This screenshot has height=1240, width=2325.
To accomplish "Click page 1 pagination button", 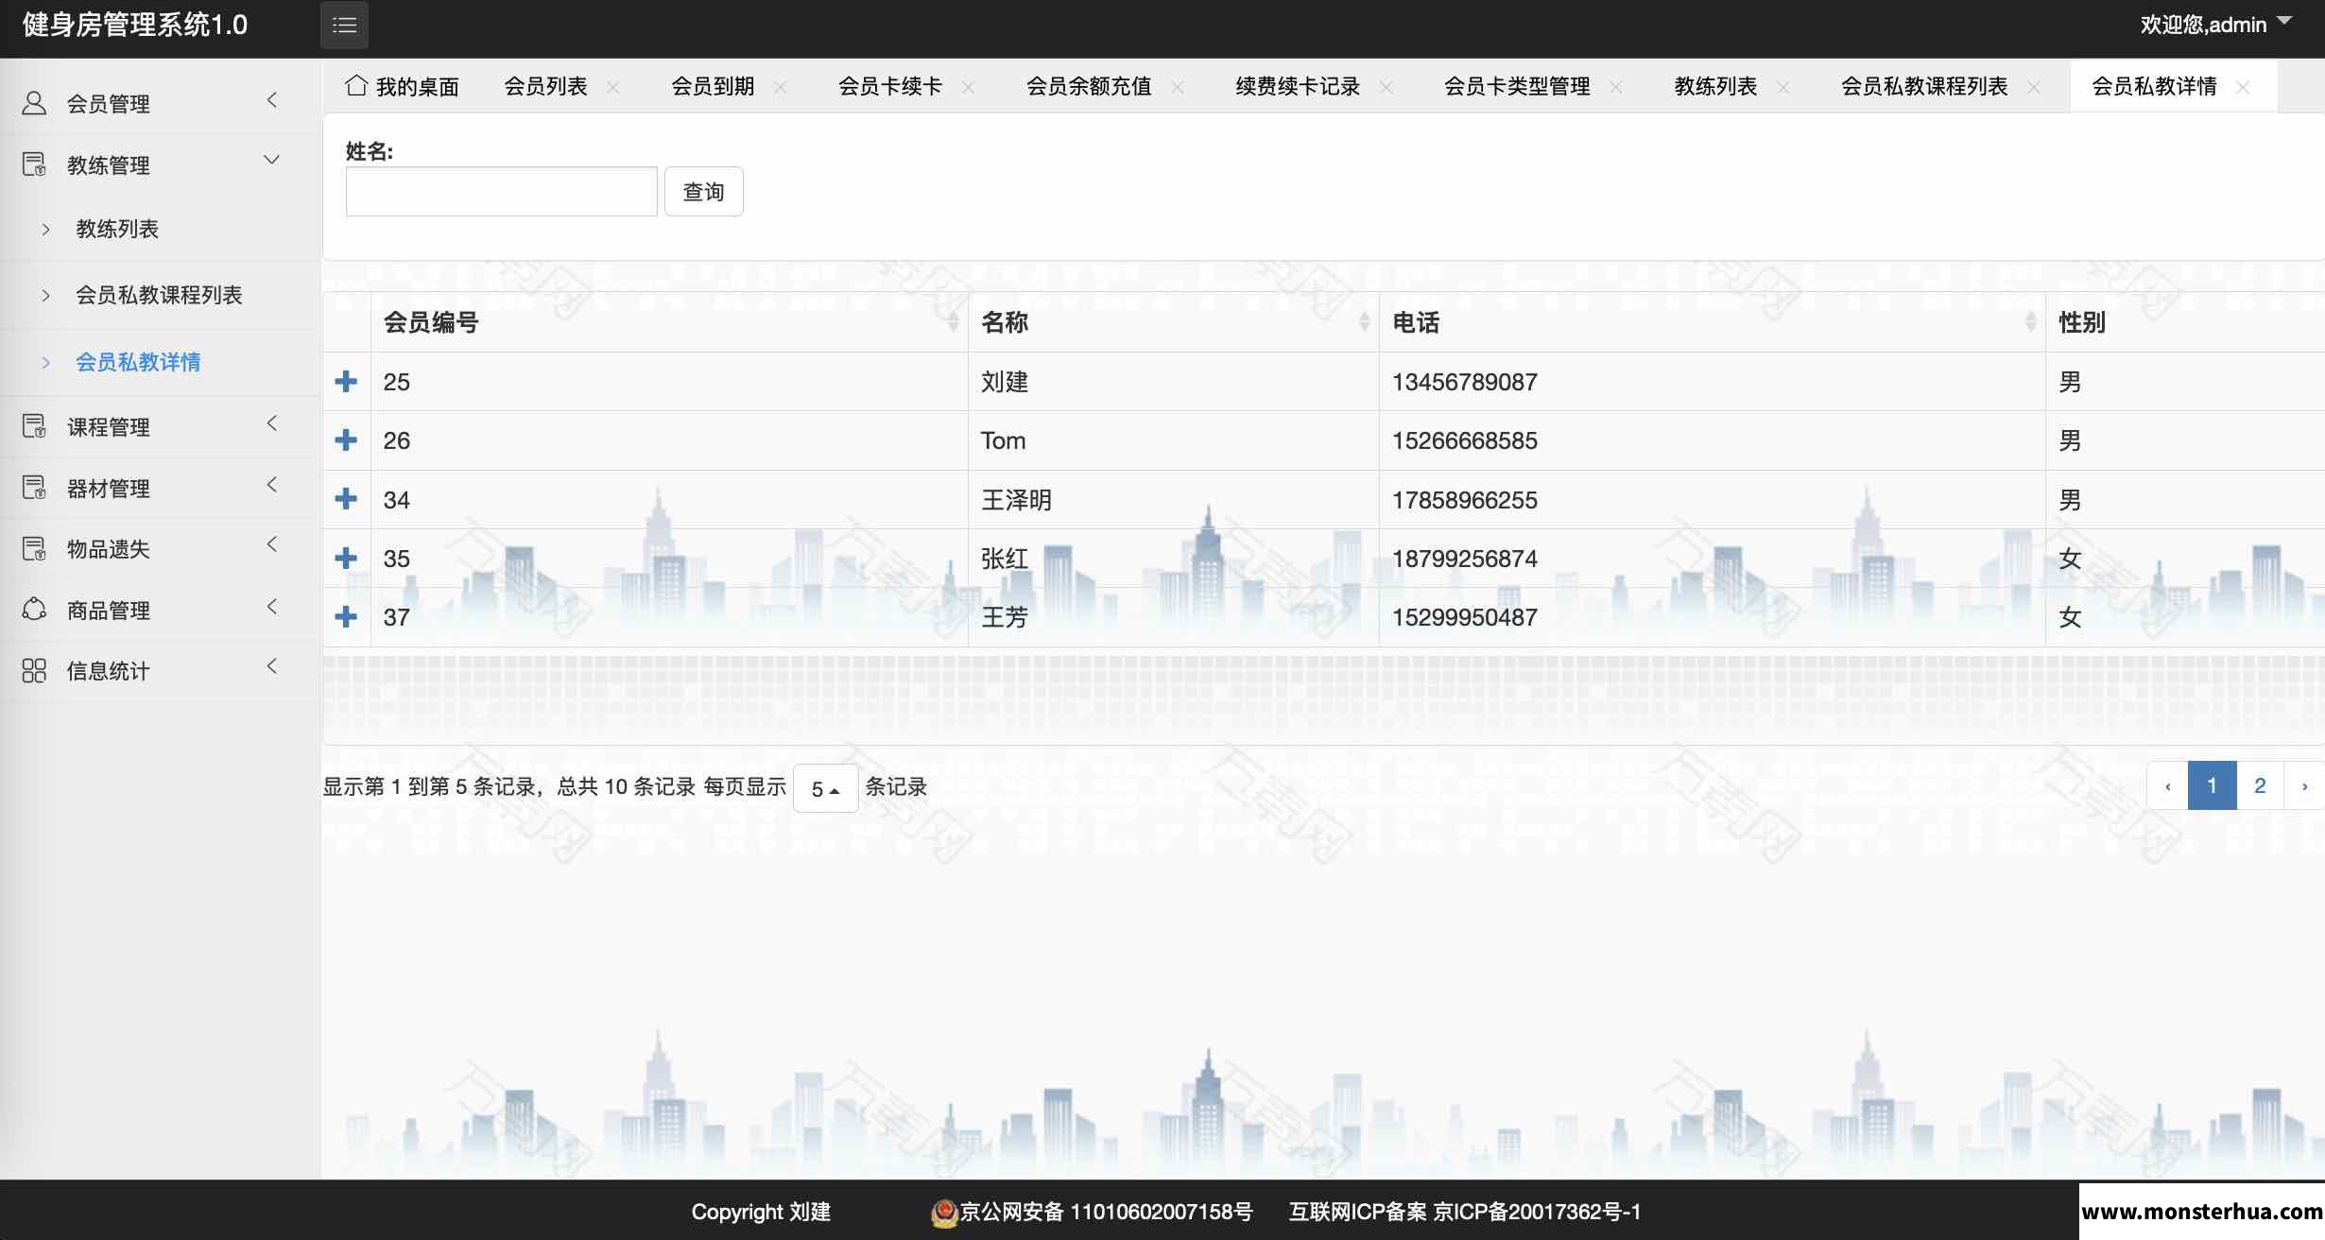I will [2212, 785].
